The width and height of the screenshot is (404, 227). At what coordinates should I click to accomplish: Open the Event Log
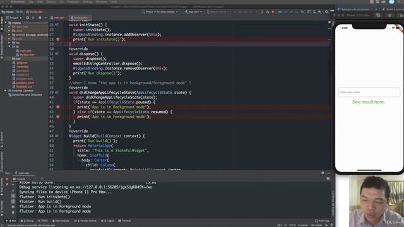click(322, 221)
